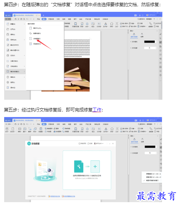Expand 备份与恢复 submenu arrow in the file menu
179x207 pixels.
pos(24,72)
